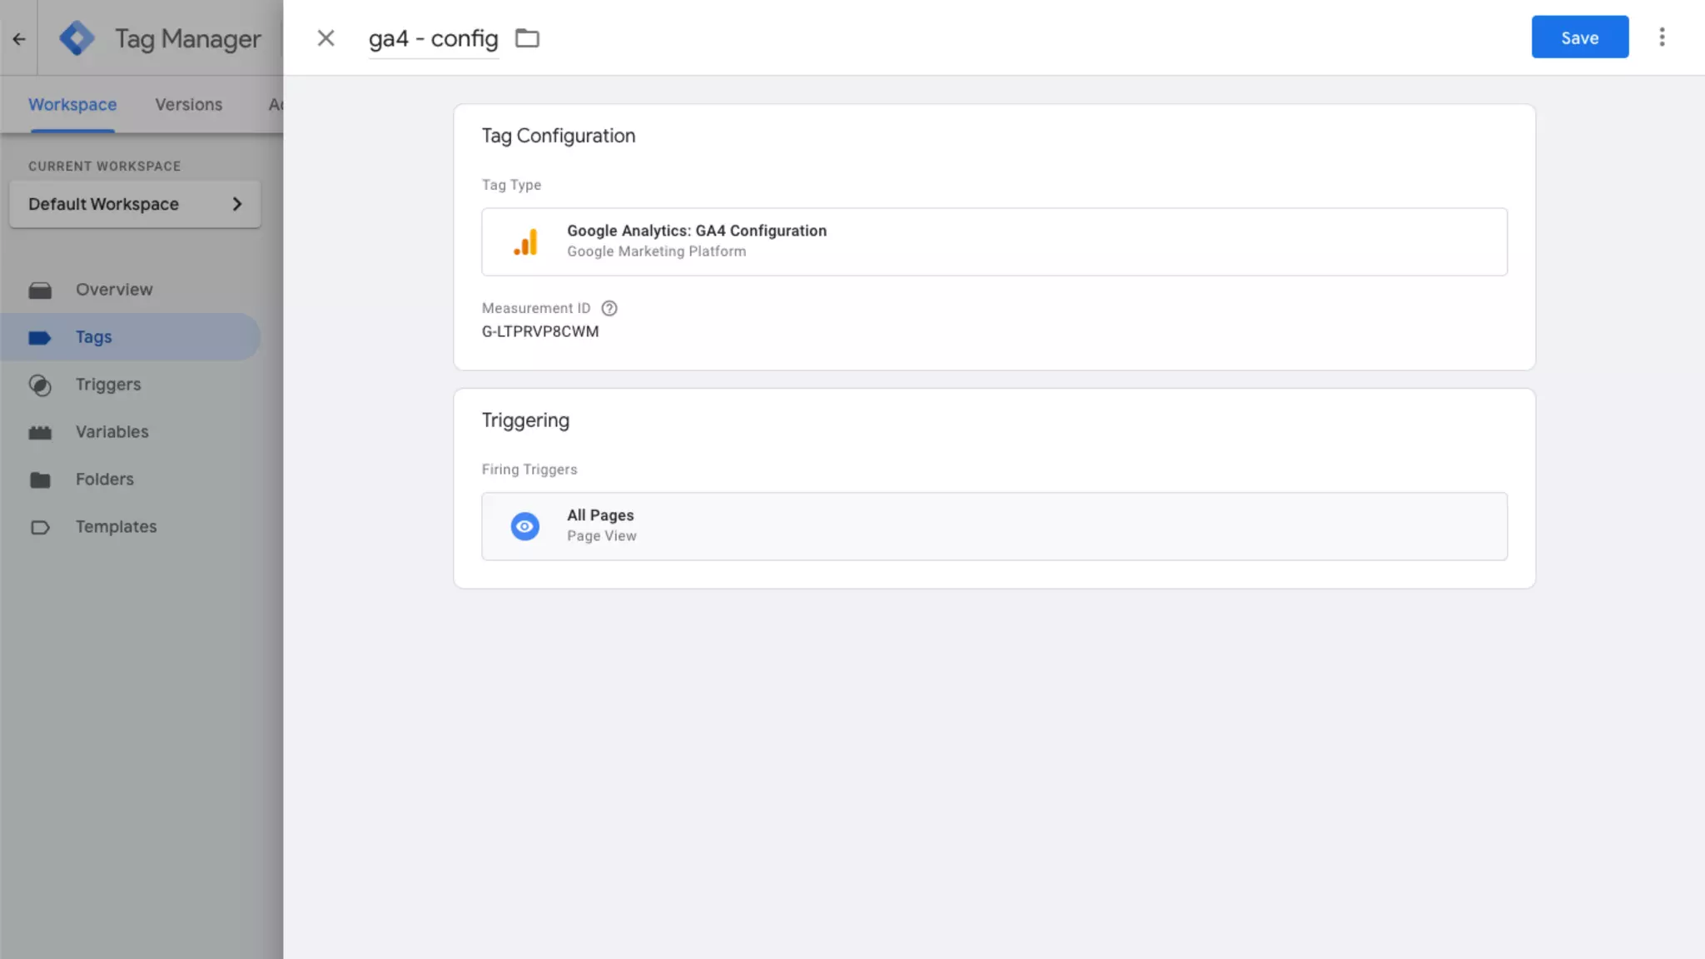Image resolution: width=1705 pixels, height=959 pixels.
Task: Click the All Pages eye trigger icon
Action: tap(524, 526)
